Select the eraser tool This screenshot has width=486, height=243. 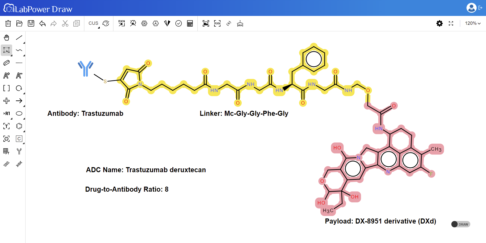tap(7, 63)
